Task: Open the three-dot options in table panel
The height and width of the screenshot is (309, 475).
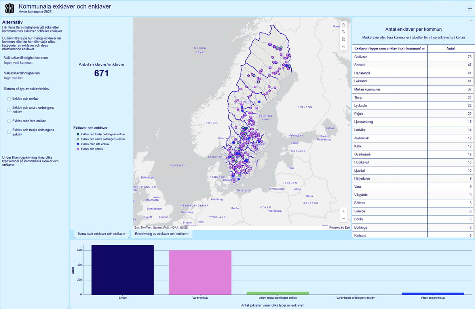Action: tap(471, 21)
